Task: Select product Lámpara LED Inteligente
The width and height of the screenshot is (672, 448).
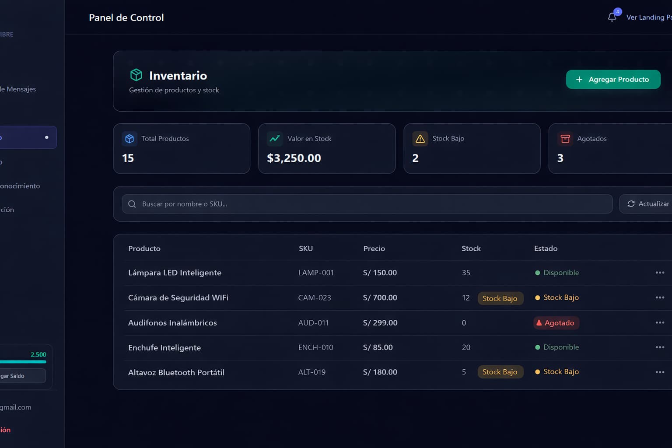Action: tap(175, 273)
